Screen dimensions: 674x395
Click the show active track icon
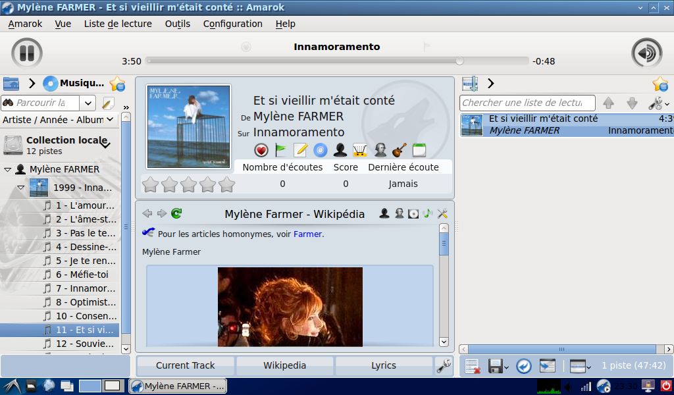click(547, 366)
